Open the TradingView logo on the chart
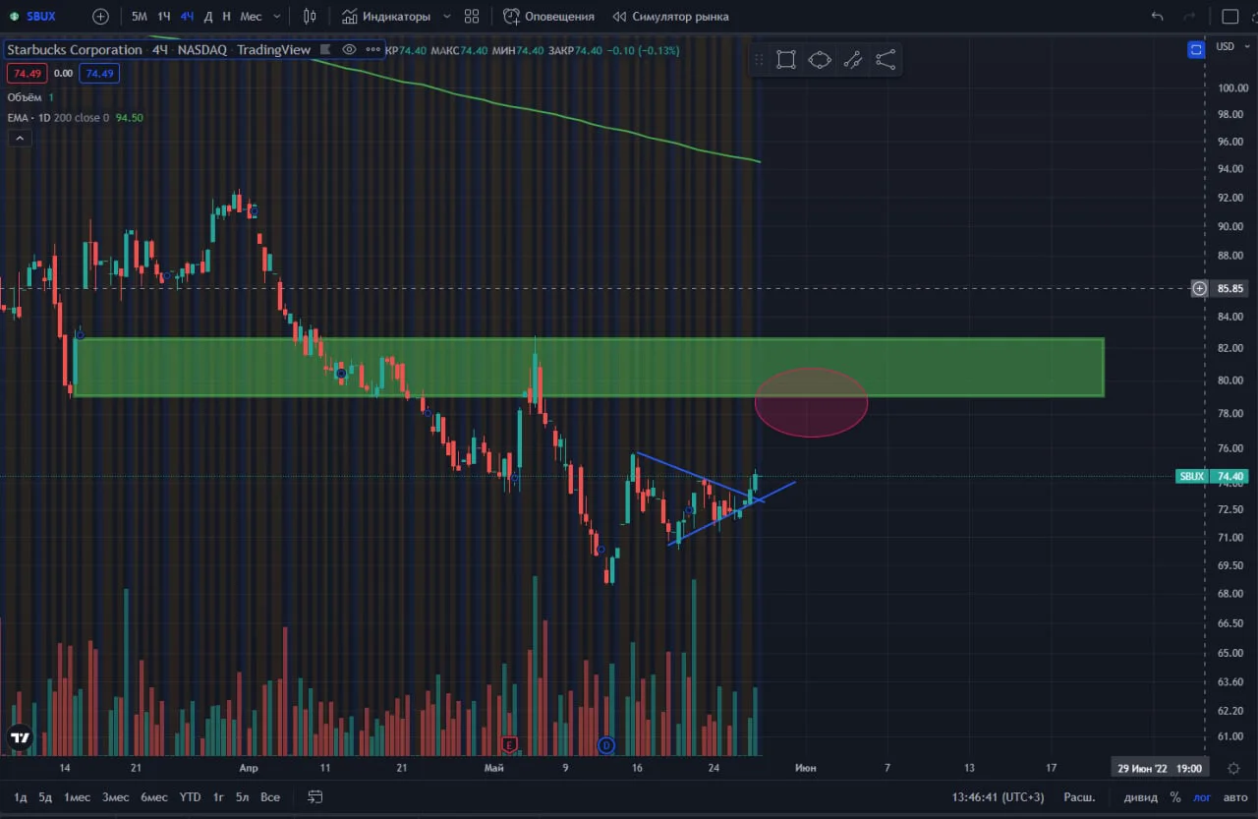This screenshot has height=819, width=1258. point(20,736)
